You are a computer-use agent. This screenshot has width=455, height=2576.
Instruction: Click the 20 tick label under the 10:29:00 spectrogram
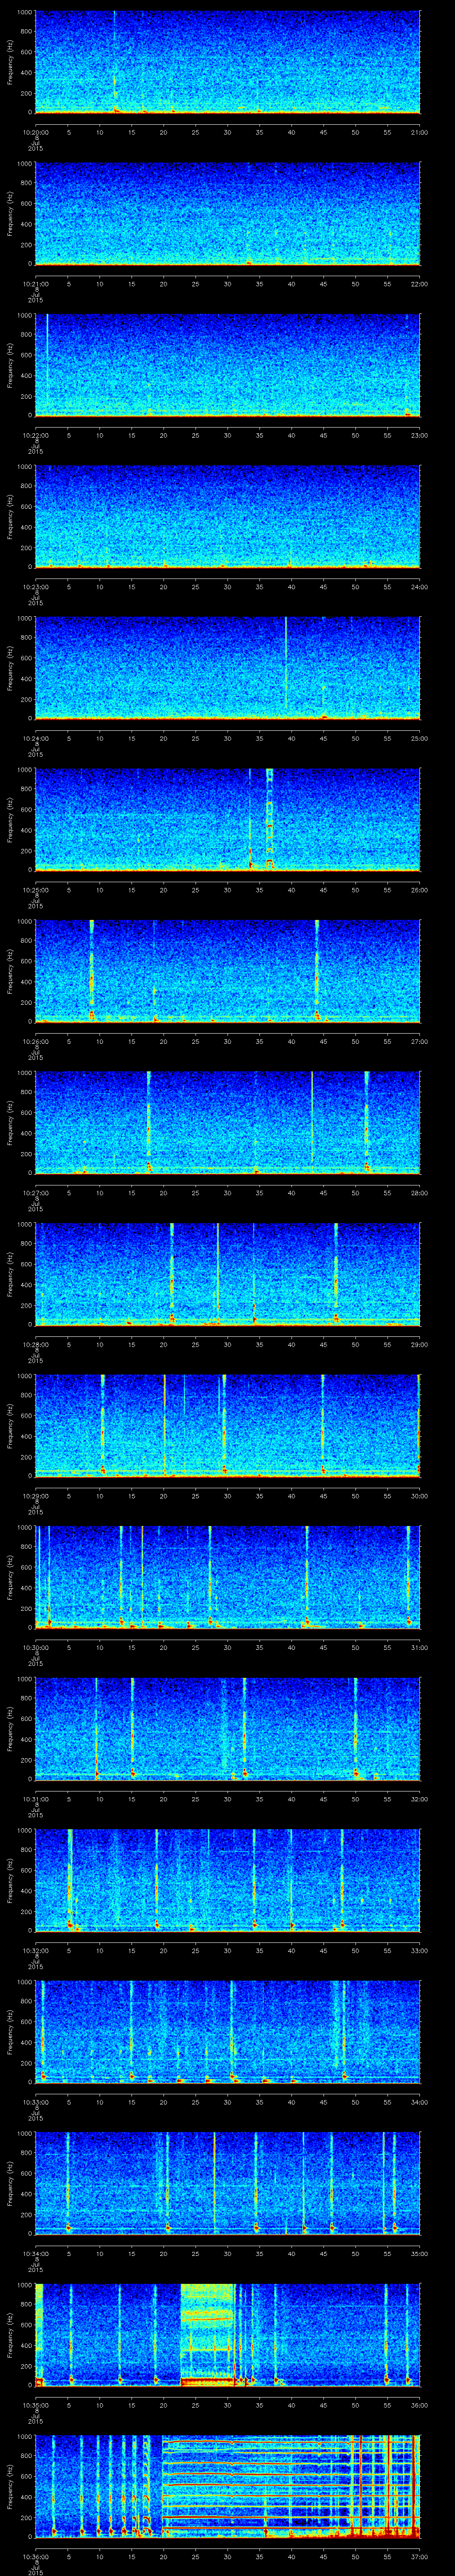[163, 1496]
